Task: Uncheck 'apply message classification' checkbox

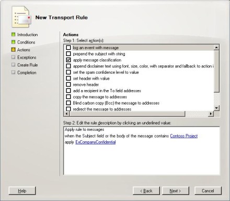Action: pyautogui.click(x=68, y=60)
